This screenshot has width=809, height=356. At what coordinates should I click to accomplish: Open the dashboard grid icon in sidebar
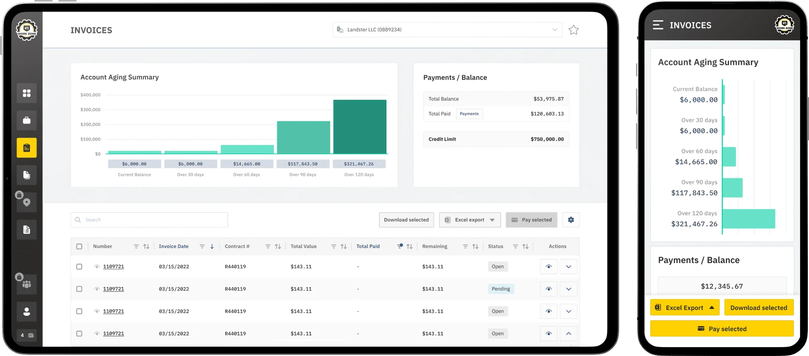[x=27, y=93]
